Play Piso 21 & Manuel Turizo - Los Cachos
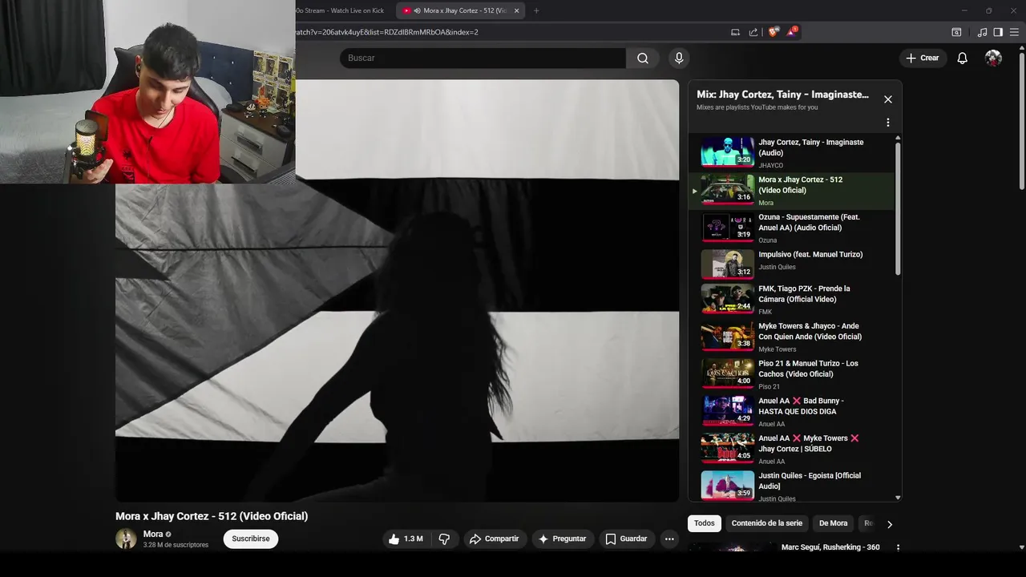Viewport: 1026px width, 577px height. tap(790, 374)
